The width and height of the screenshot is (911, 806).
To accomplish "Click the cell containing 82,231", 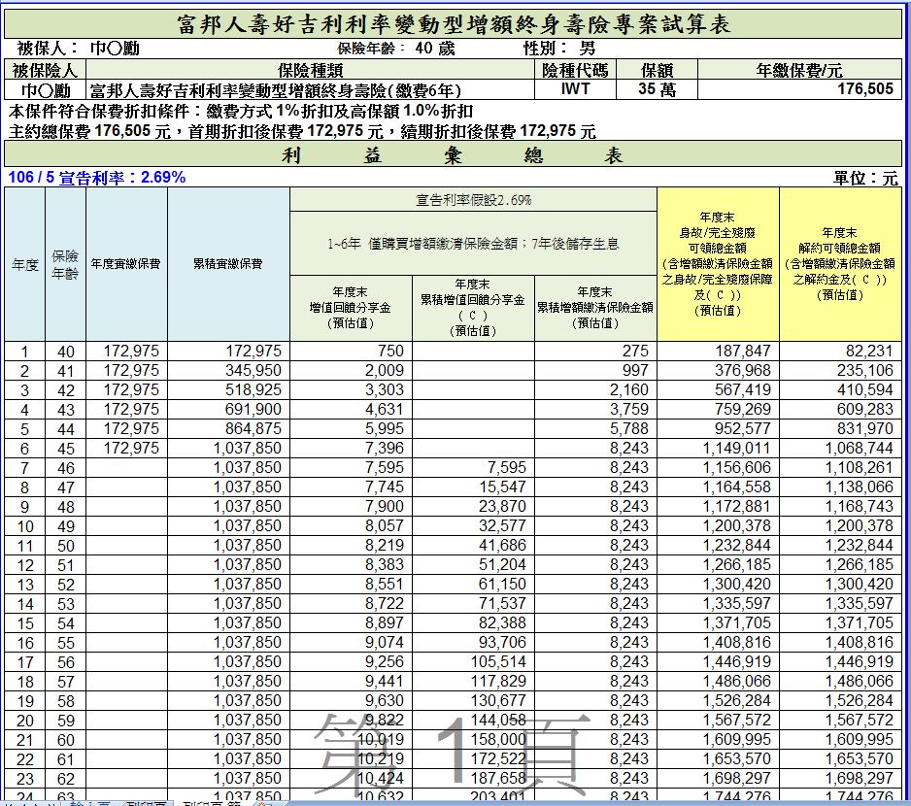I will click(840, 351).
